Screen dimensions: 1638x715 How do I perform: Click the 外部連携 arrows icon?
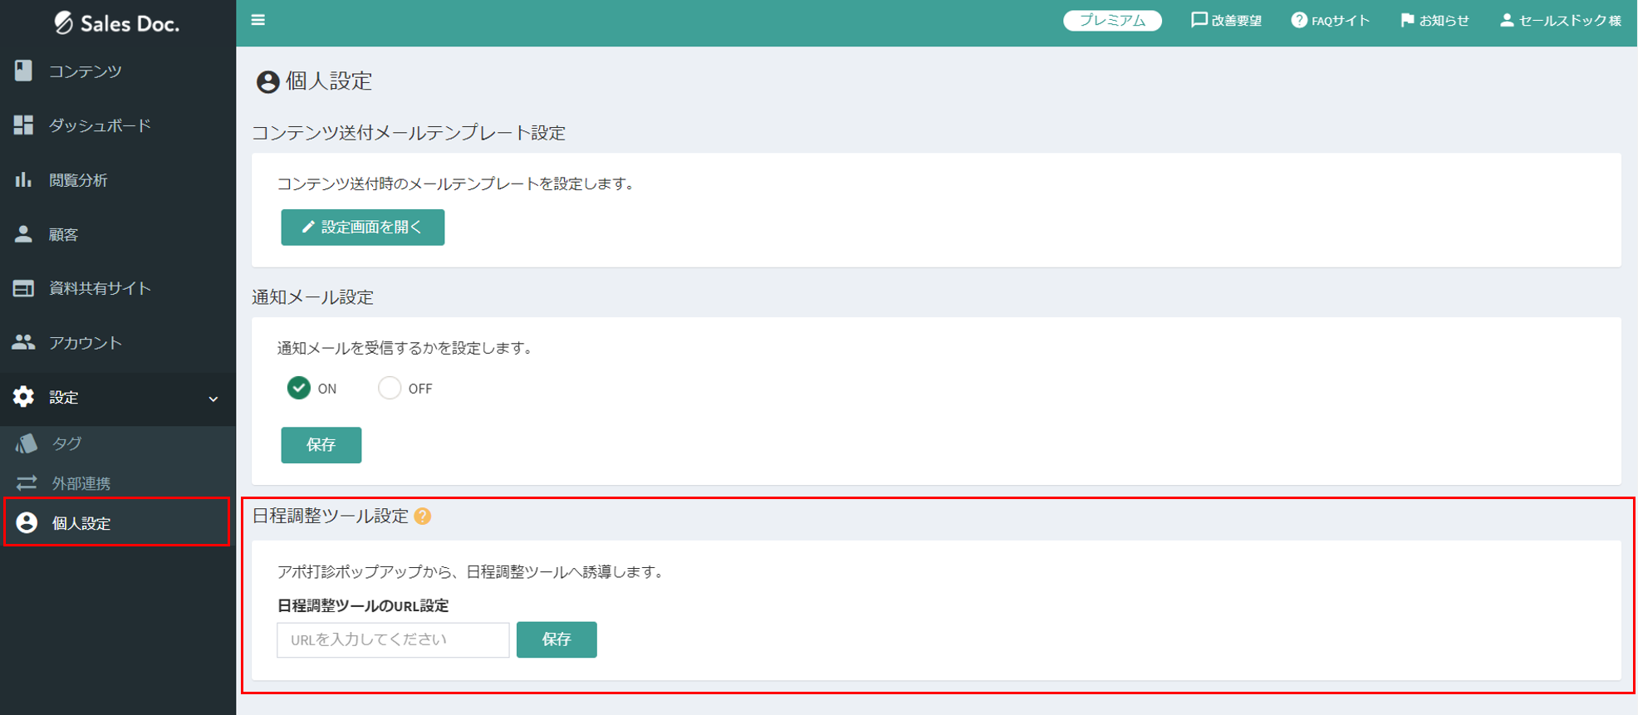click(x=27, y=482)
